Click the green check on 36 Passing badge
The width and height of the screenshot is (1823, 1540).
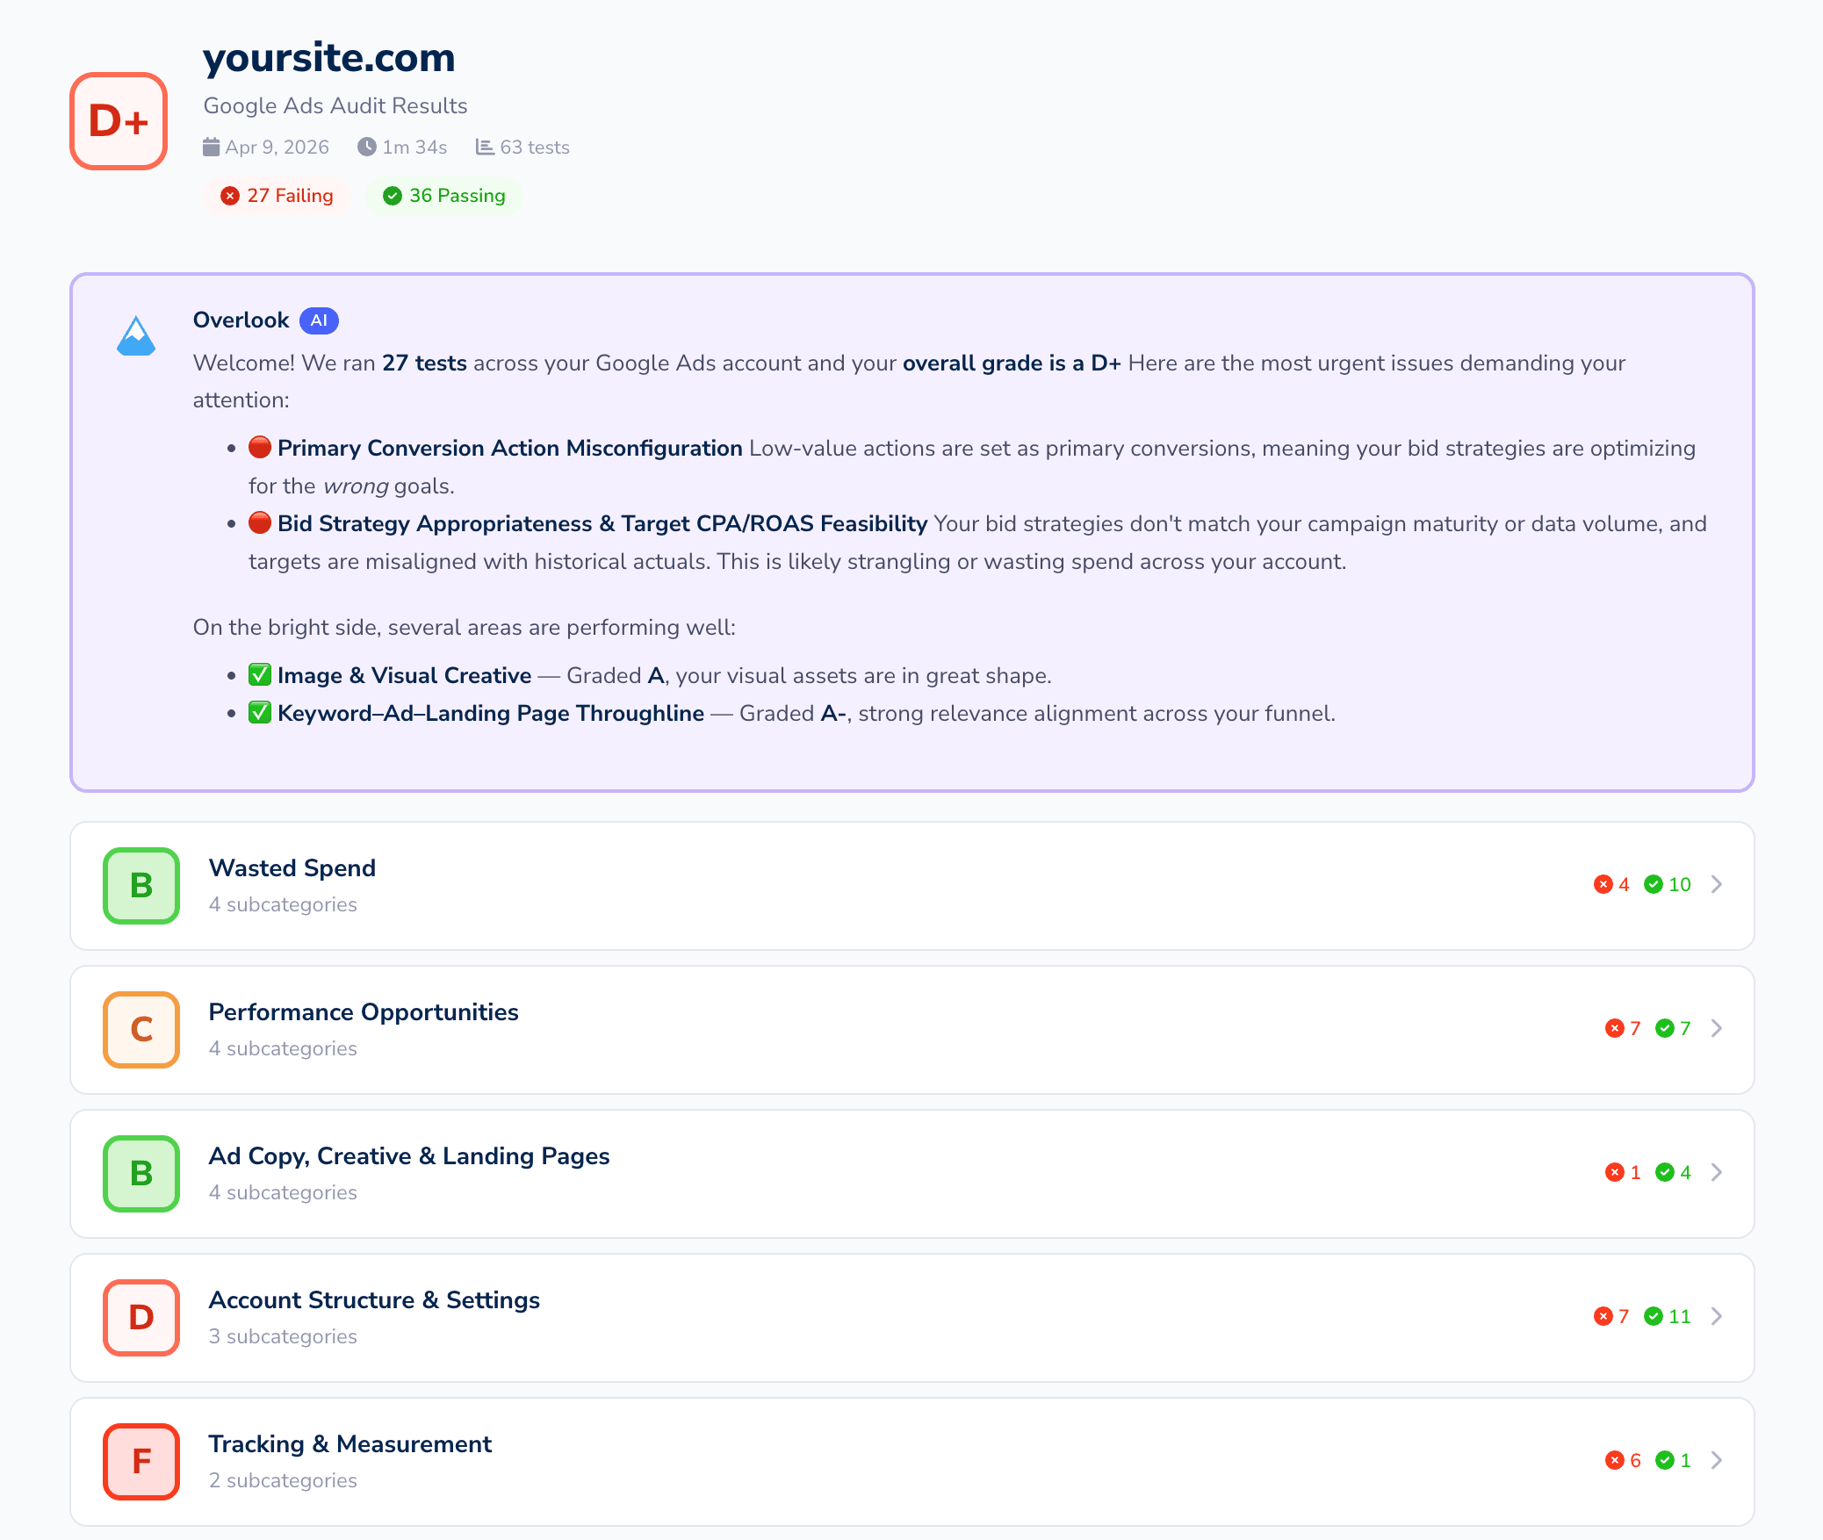(x=393, y=196)
